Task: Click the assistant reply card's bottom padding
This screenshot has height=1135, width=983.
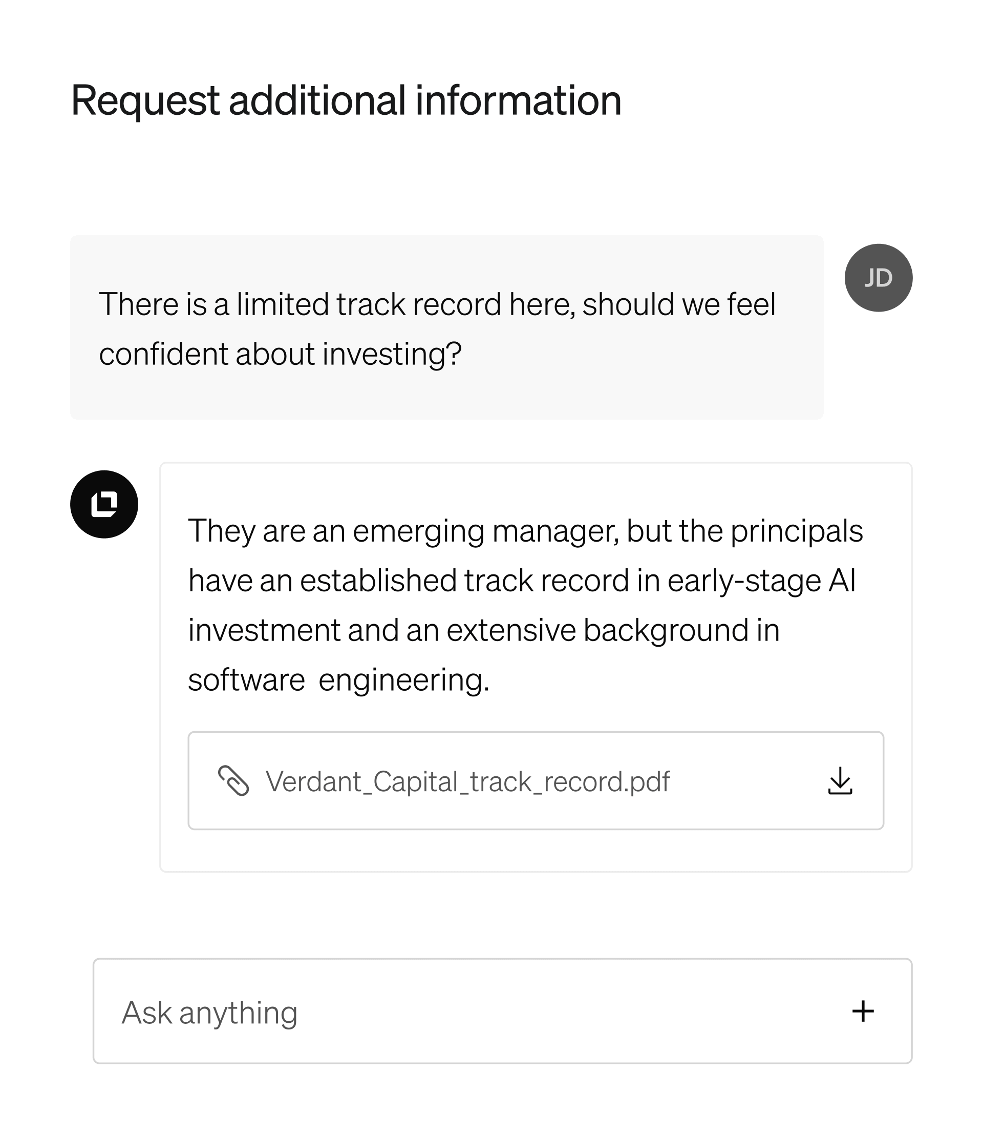Action: pyautogui.click(x=536, y=851)
